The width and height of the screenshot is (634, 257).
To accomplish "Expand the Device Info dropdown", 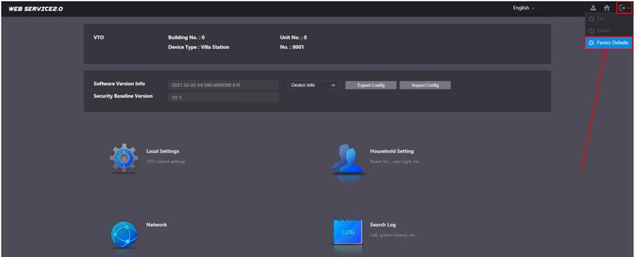I will coord(314,85).
